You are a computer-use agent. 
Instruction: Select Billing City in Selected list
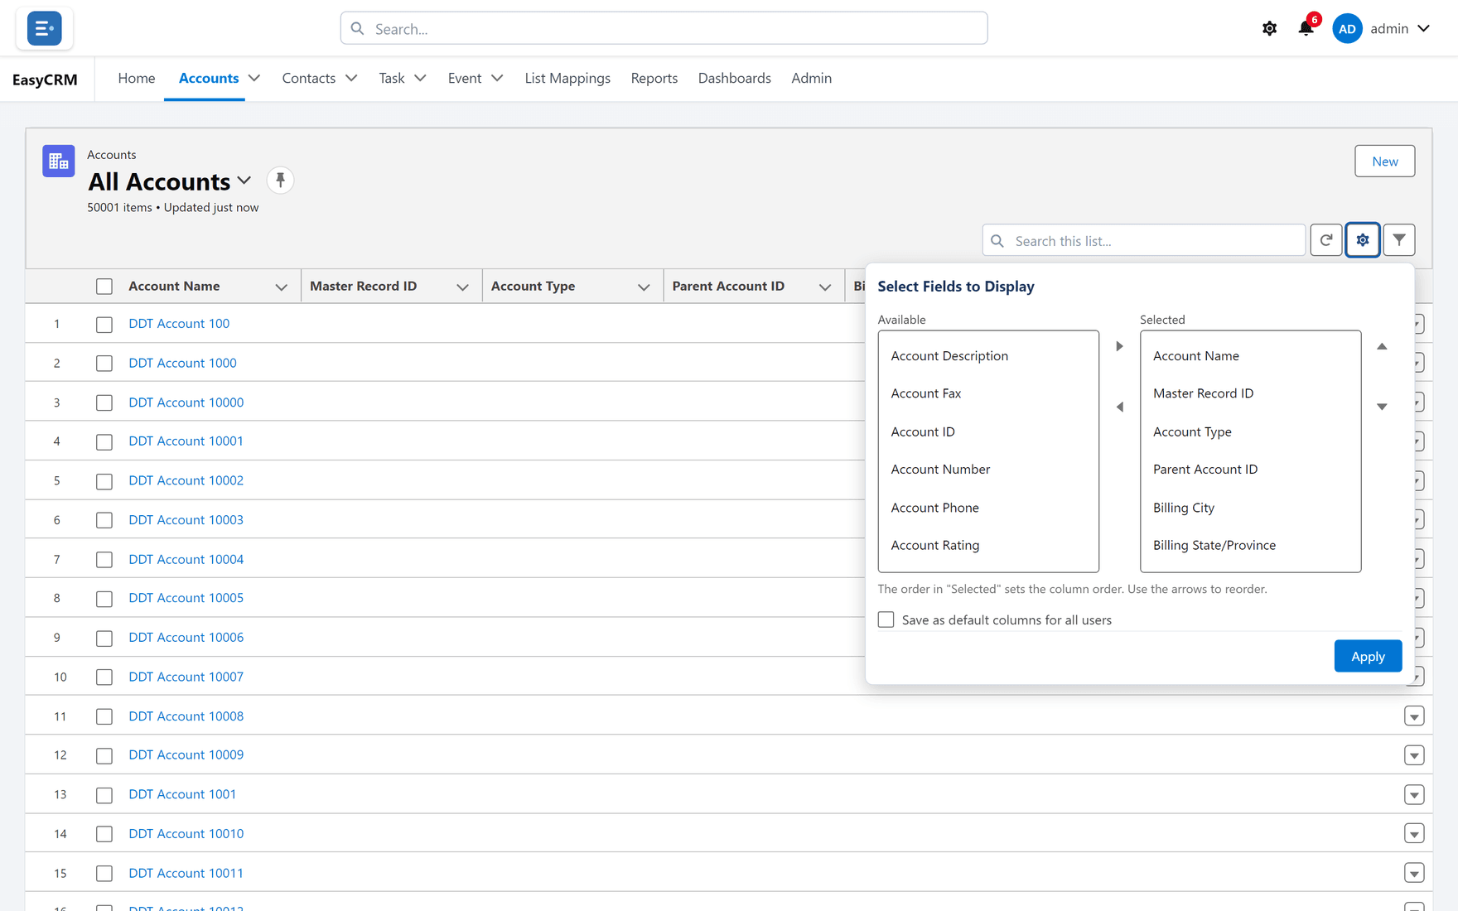tap(1250, 508)
